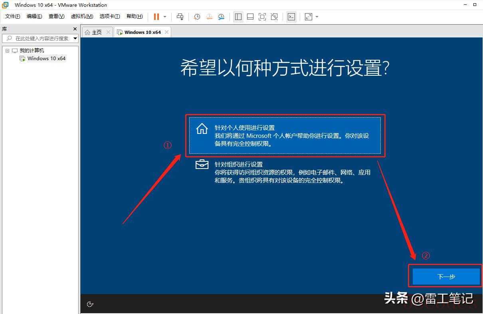Toggle the thumbnail bar view icon
The height and width of the screenshot is (314, 483).
coord(250,17)
